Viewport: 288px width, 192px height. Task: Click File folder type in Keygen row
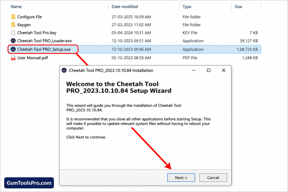click(x=192, y=25)
